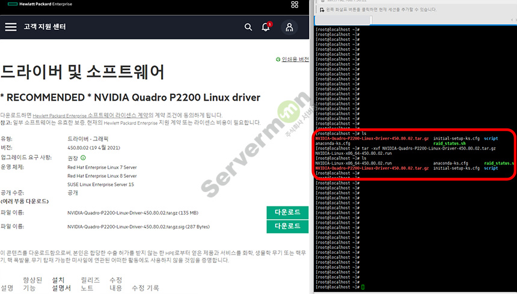
Task: Download the tar.gz.sig signature file
Action: click(287, 227)
